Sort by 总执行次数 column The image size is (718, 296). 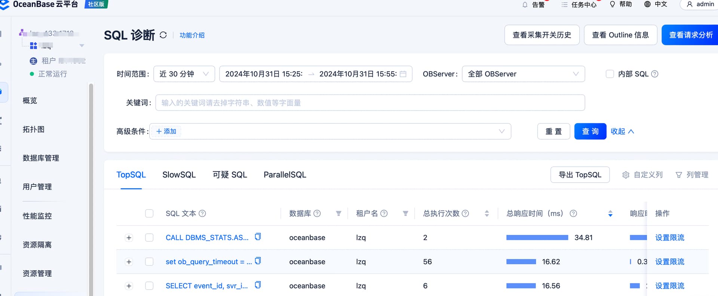click(487, 213)
